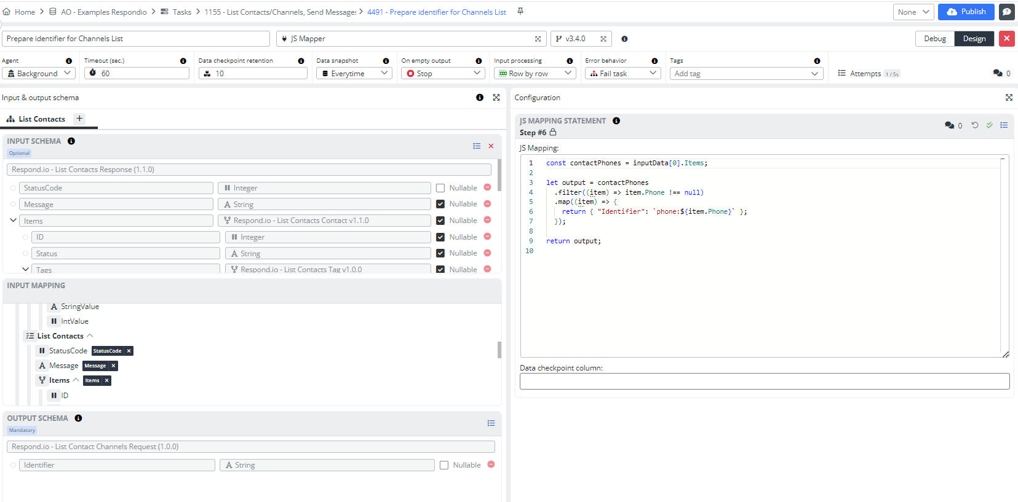Remove the StatusCode field with red minus
1018x502 pixels.
[x=487, y=187]
